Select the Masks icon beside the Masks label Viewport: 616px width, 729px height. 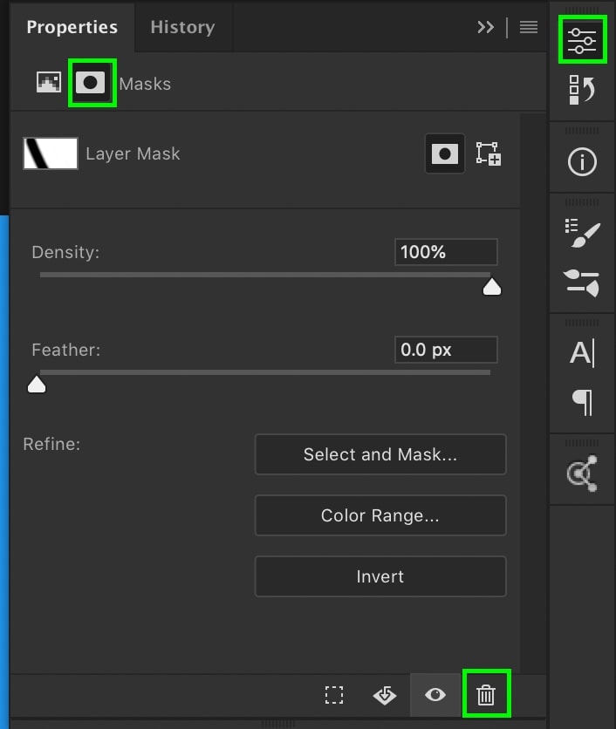[x=92, y=83]
